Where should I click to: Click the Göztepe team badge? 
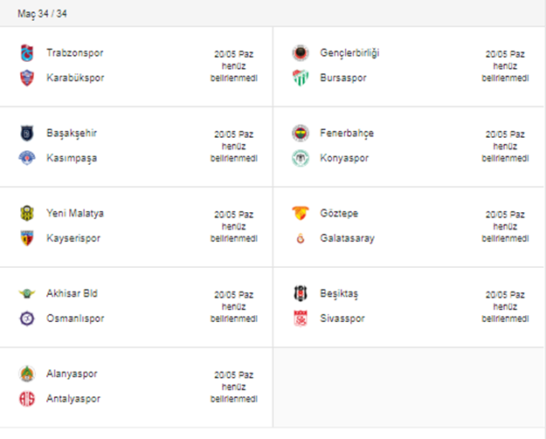pyautogui.click(x=300, y=214)
